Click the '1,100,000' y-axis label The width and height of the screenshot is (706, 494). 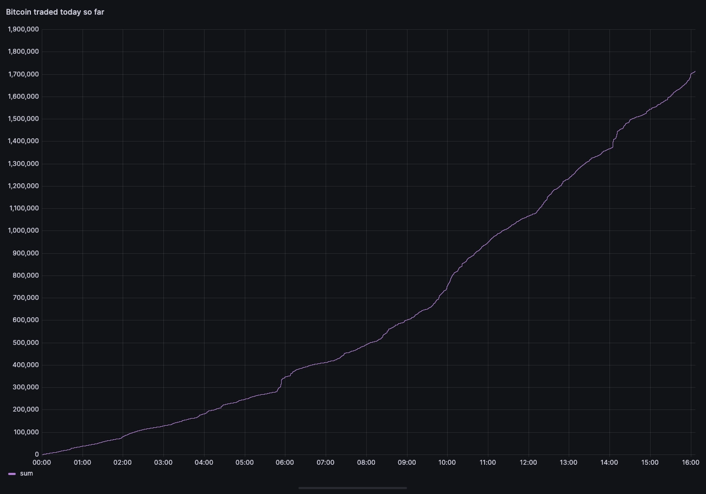pyautogui.click(x=23, y=208)
